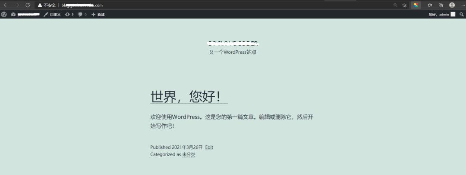Add this page to favorites star
Viewport: 466px width, 175px height.
coord(404,5)
